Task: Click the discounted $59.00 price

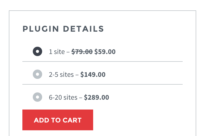Action: click(105, 52)
